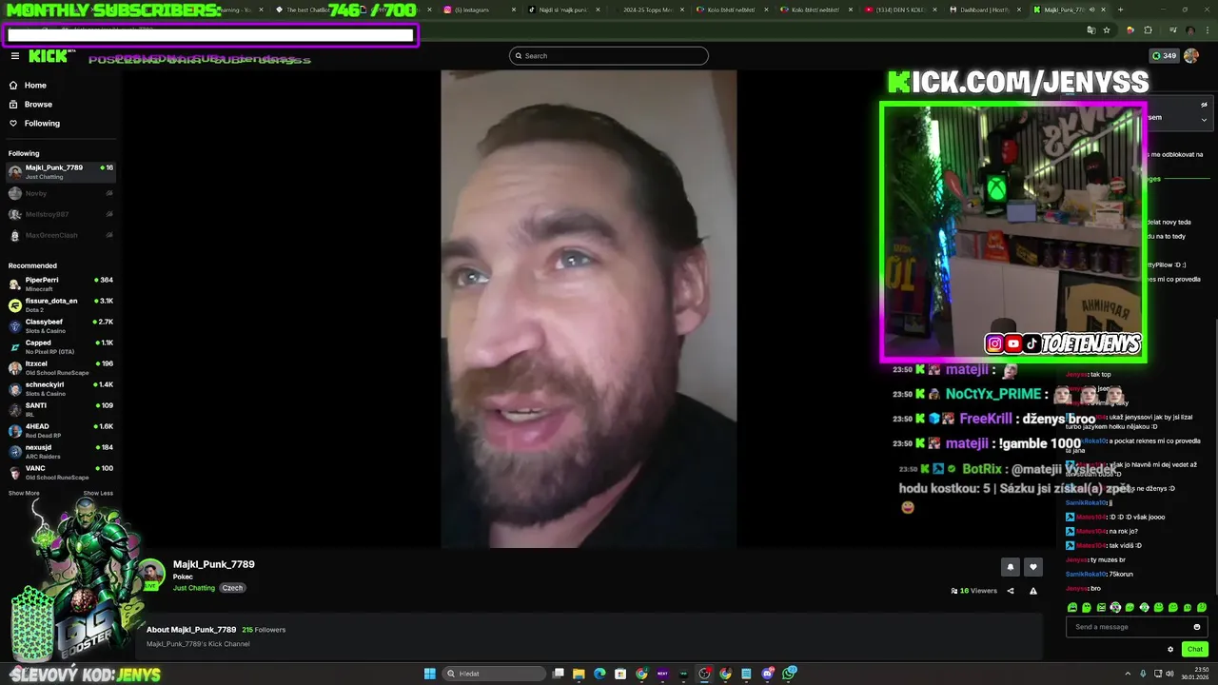
Task: Click the heart follow button
Action: 1033,567
